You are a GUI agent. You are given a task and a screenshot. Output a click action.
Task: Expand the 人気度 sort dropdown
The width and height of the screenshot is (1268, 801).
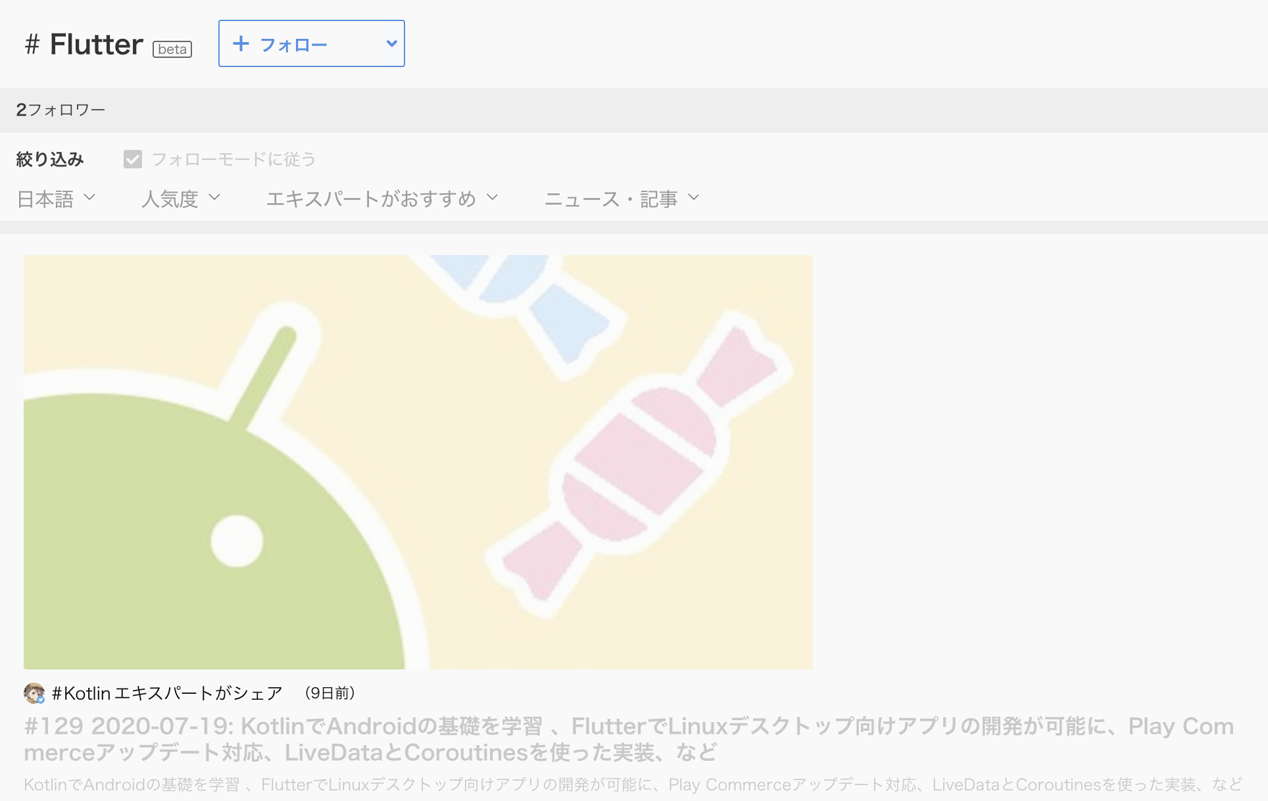click(x=181, y=199)
